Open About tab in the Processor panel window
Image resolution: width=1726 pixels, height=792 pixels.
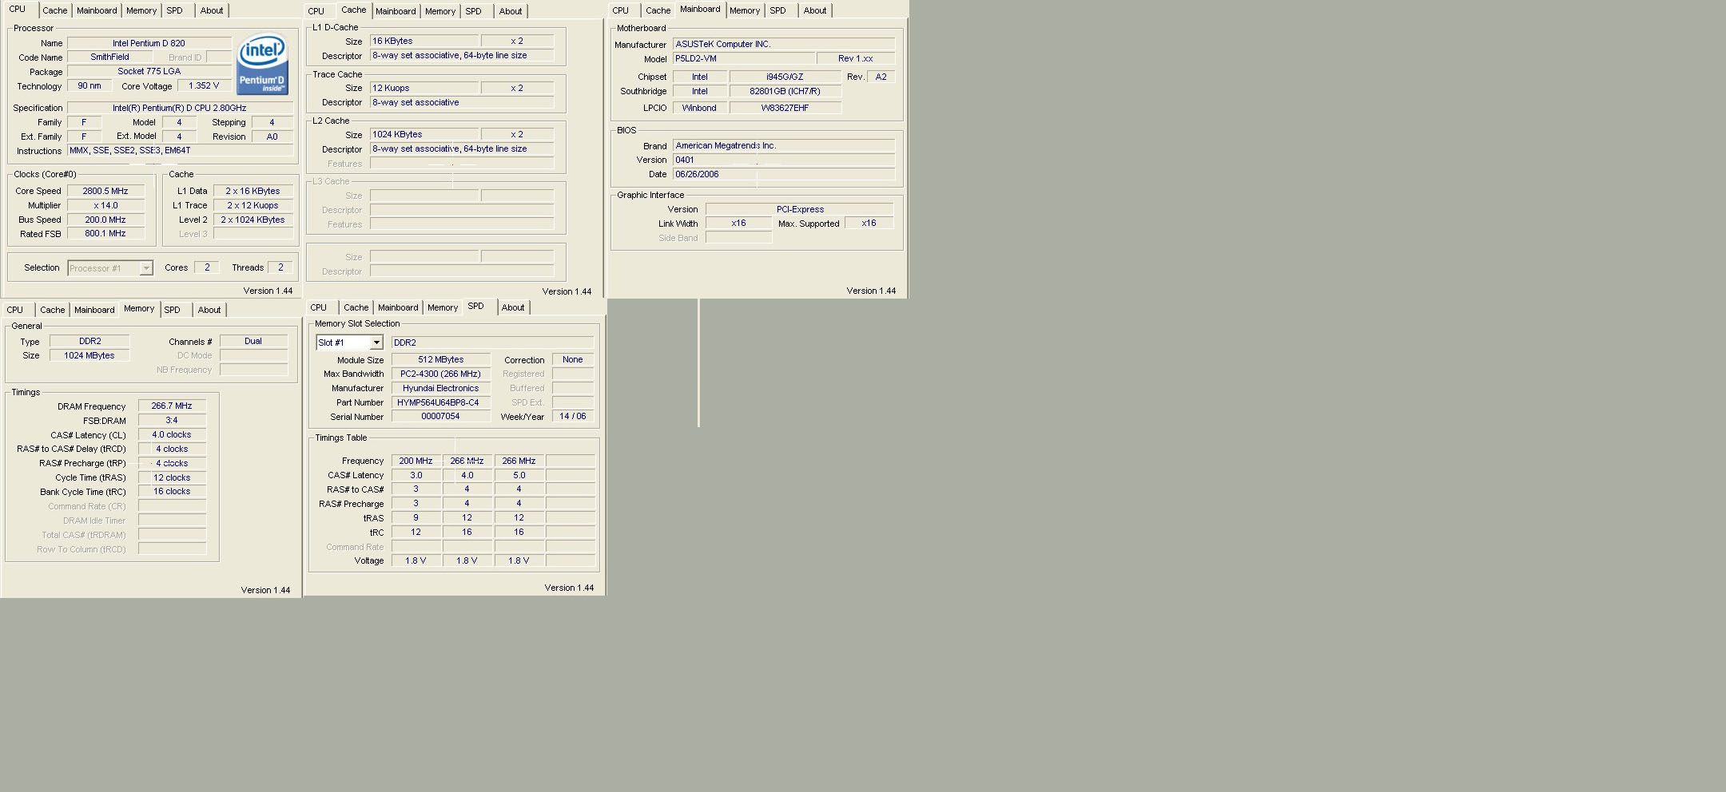(212, 10)
